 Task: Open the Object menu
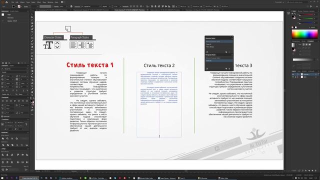[22, 2]
